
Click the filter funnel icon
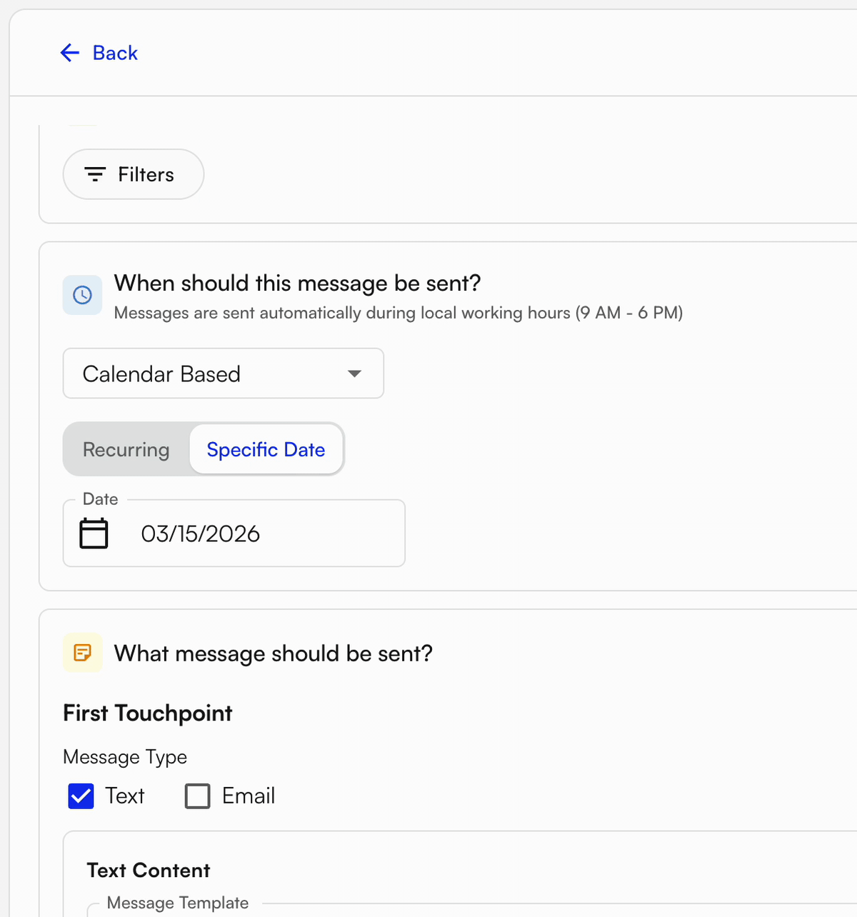point(95,174)
